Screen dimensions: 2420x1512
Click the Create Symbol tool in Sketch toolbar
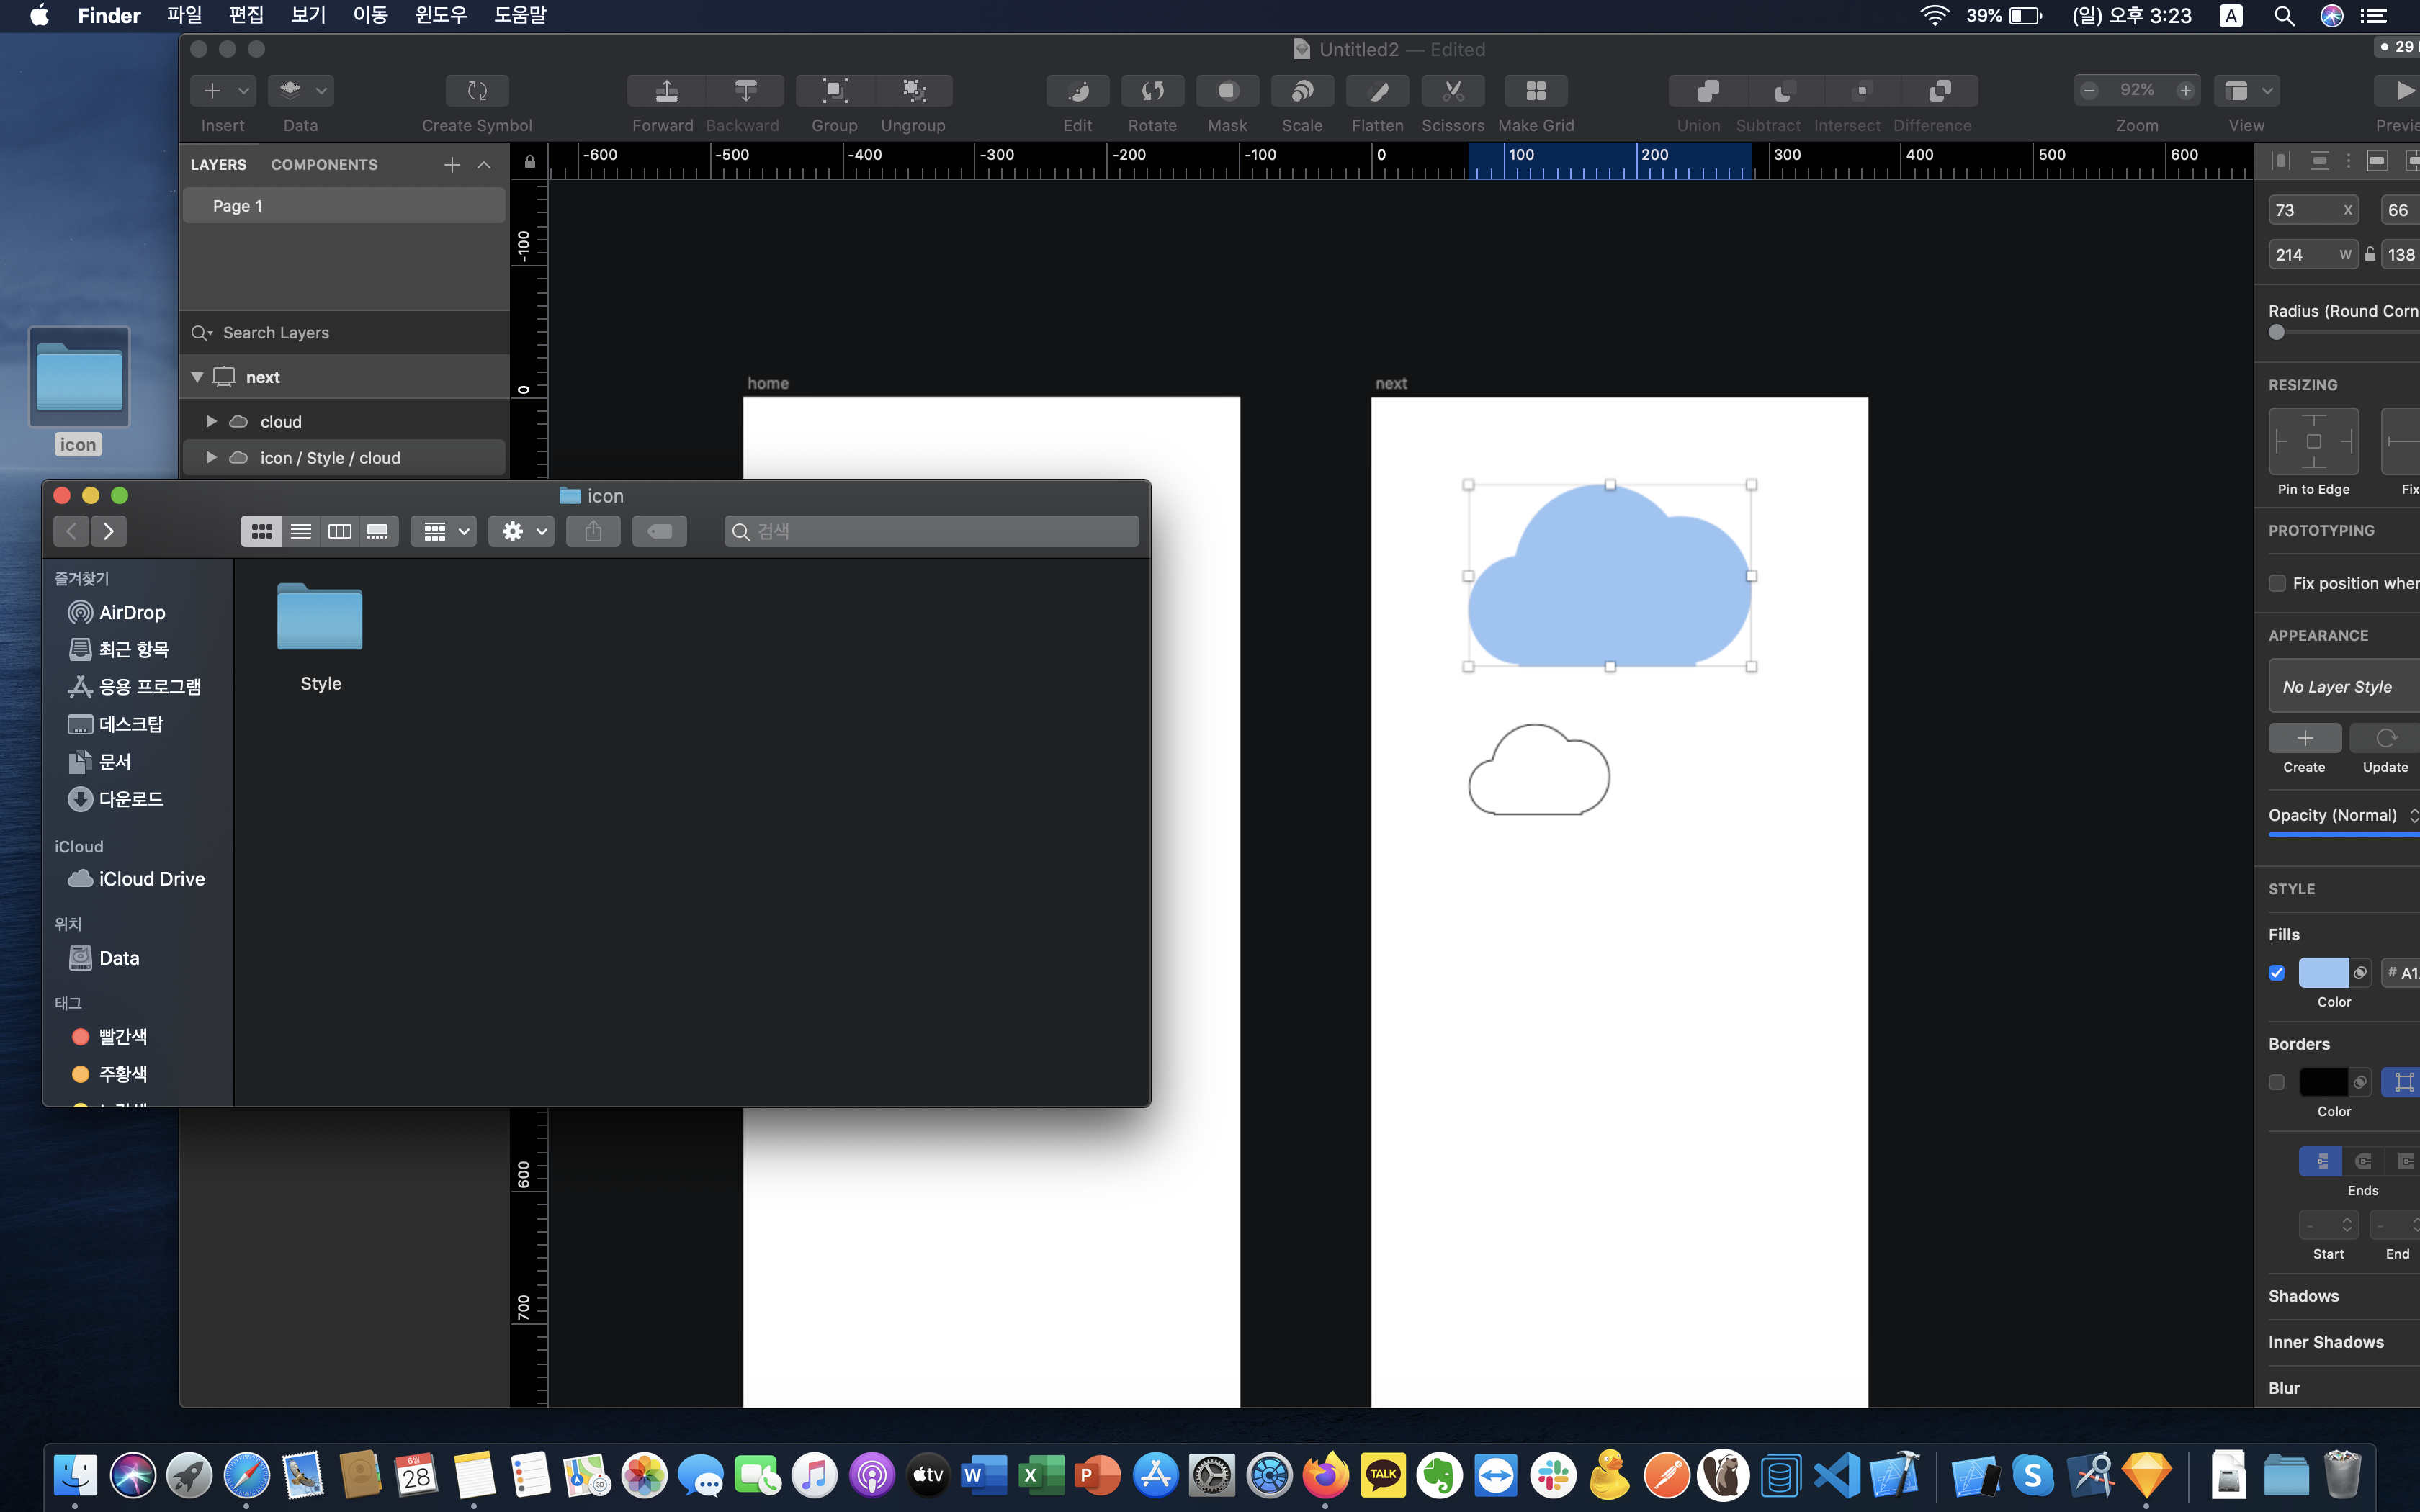(x=477, y=91)
